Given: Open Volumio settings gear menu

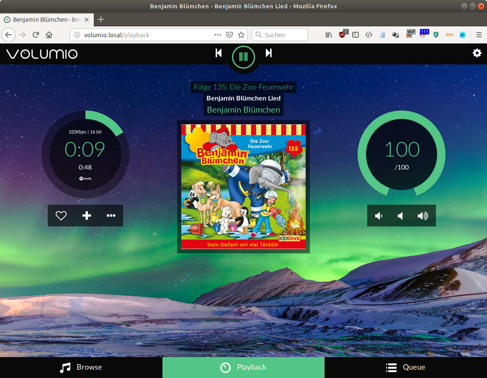Looking at the screenshot, I should [x=477, y=53].
